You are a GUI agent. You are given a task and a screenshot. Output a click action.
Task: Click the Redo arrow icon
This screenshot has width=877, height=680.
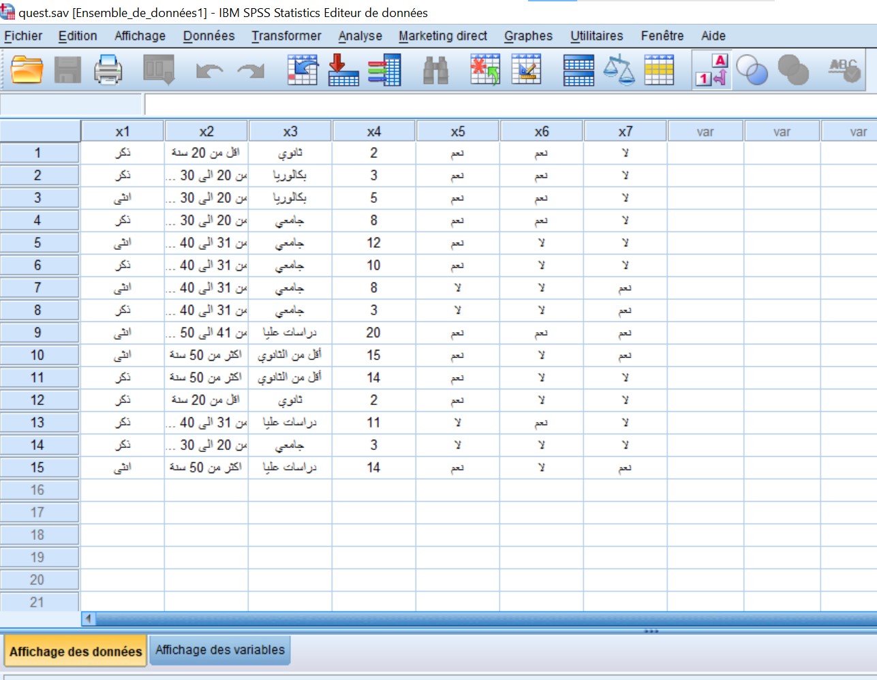pos(251,70)
